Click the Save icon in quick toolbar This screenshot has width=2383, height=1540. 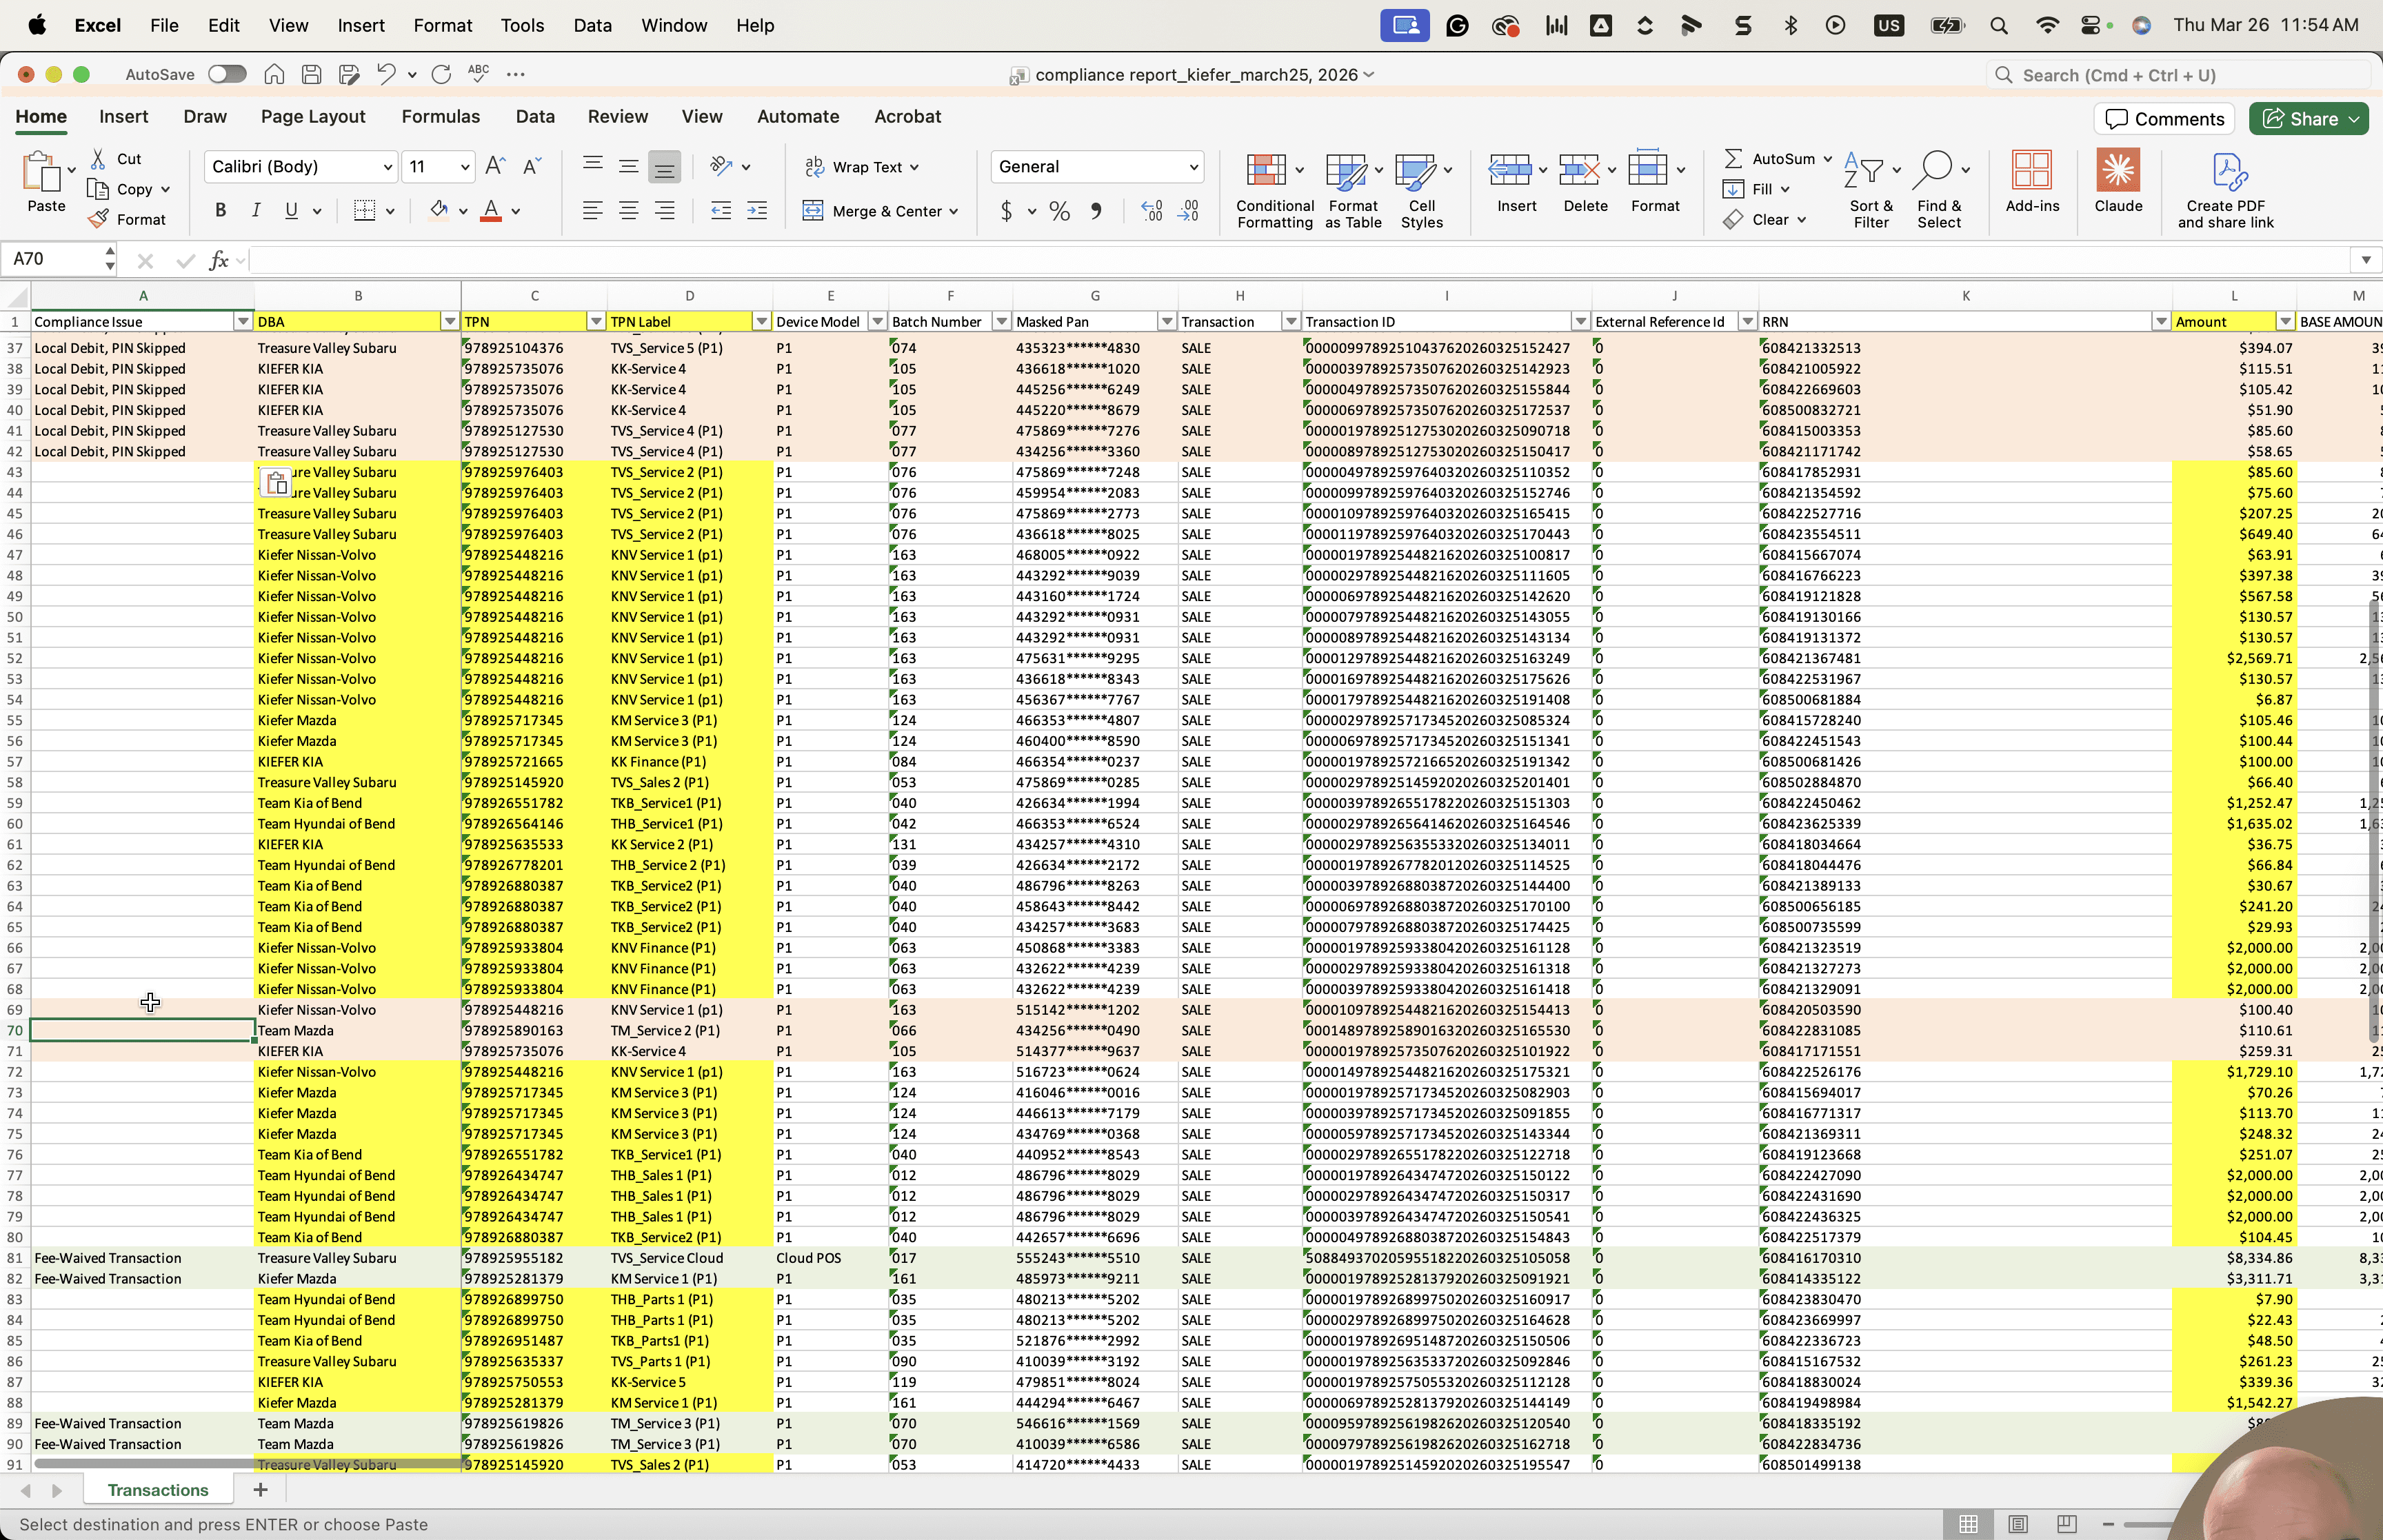[311, 74]
